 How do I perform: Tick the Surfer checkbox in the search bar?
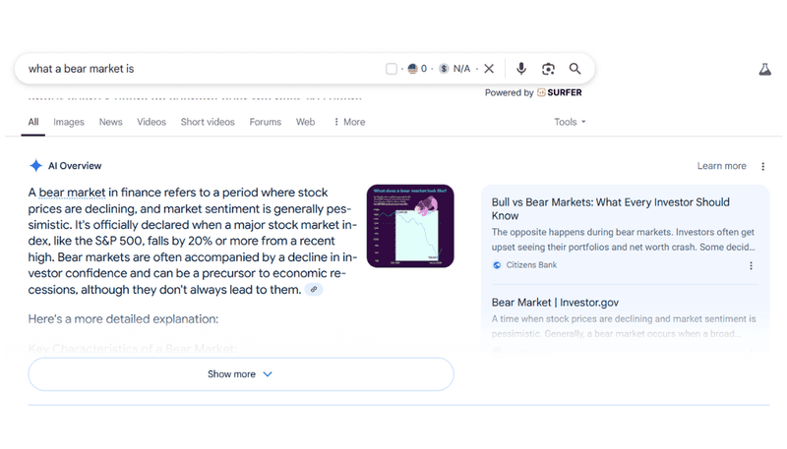tap(392, 69)
